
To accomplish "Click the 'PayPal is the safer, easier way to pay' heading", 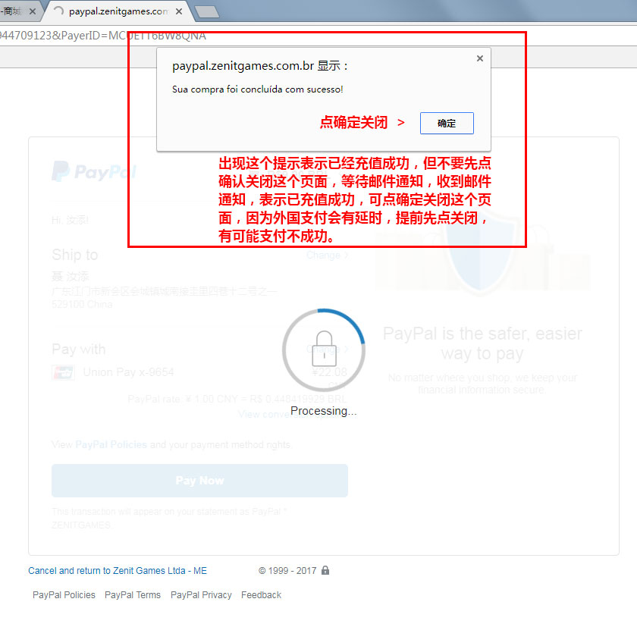I will 482,343.
